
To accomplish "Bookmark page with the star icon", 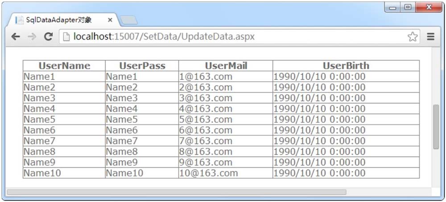I will [413, 37].
